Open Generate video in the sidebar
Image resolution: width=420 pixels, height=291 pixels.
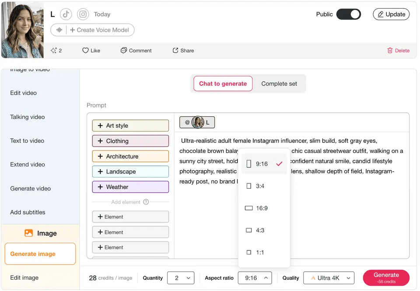click(x=30, y=188)
